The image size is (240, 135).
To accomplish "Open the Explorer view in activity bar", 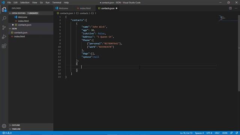I will [x=4, y=9].
